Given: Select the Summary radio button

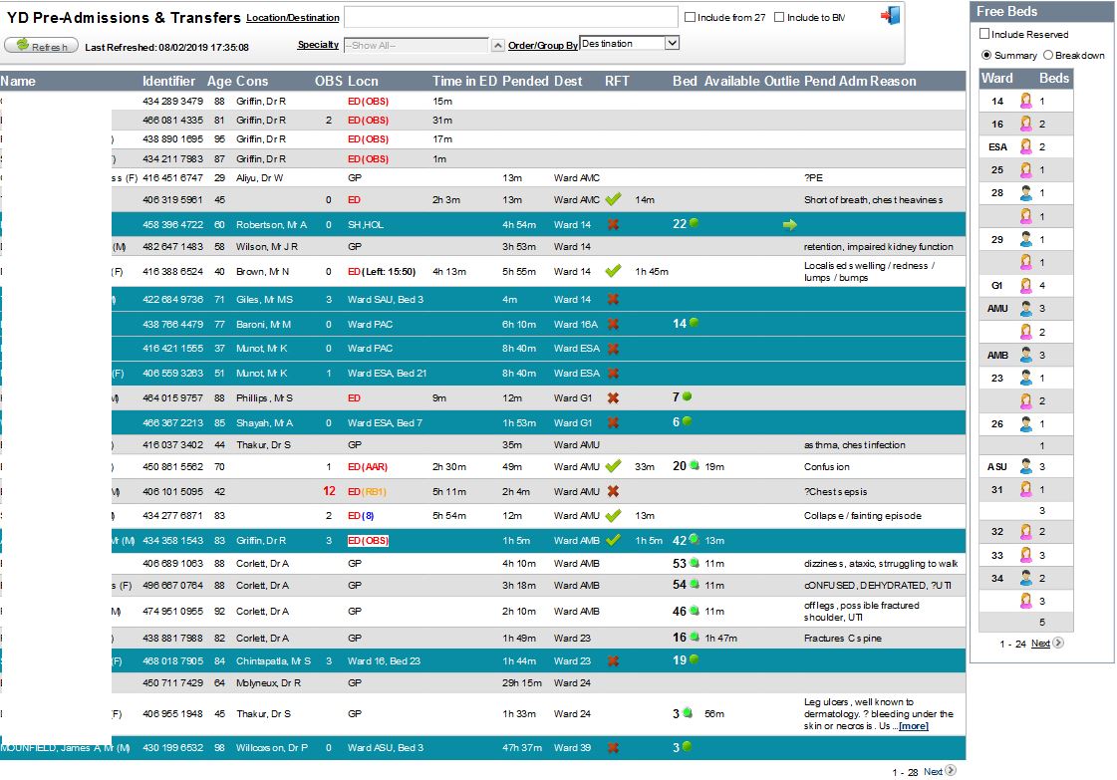Looking at the screenshot, I should [986, 55].
